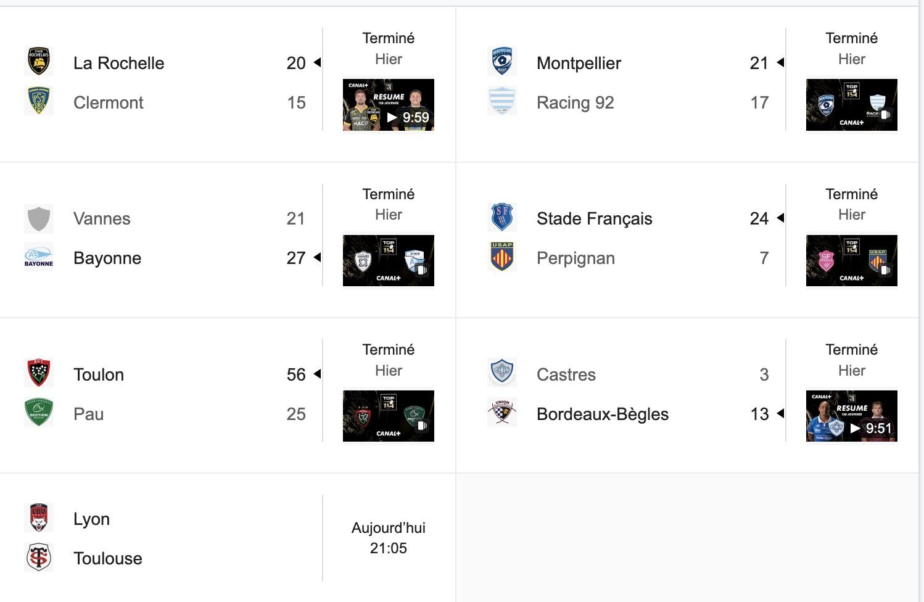Select the Montpellier club crest

point(502,62)
